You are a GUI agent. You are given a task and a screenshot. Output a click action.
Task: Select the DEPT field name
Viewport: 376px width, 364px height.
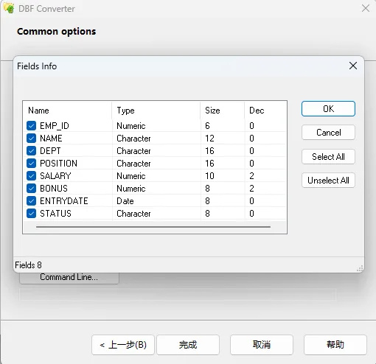50,151
